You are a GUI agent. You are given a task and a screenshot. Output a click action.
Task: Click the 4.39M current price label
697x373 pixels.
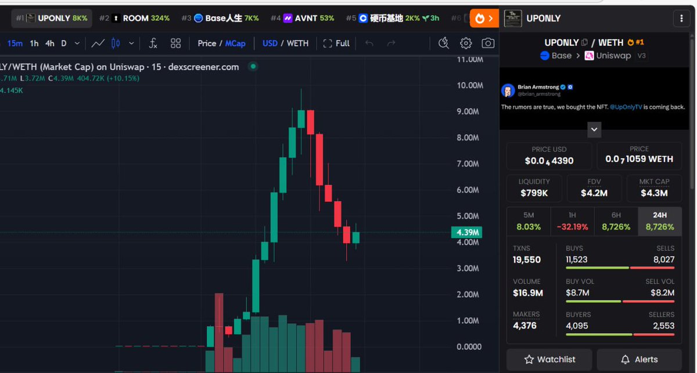click(466, 233)
